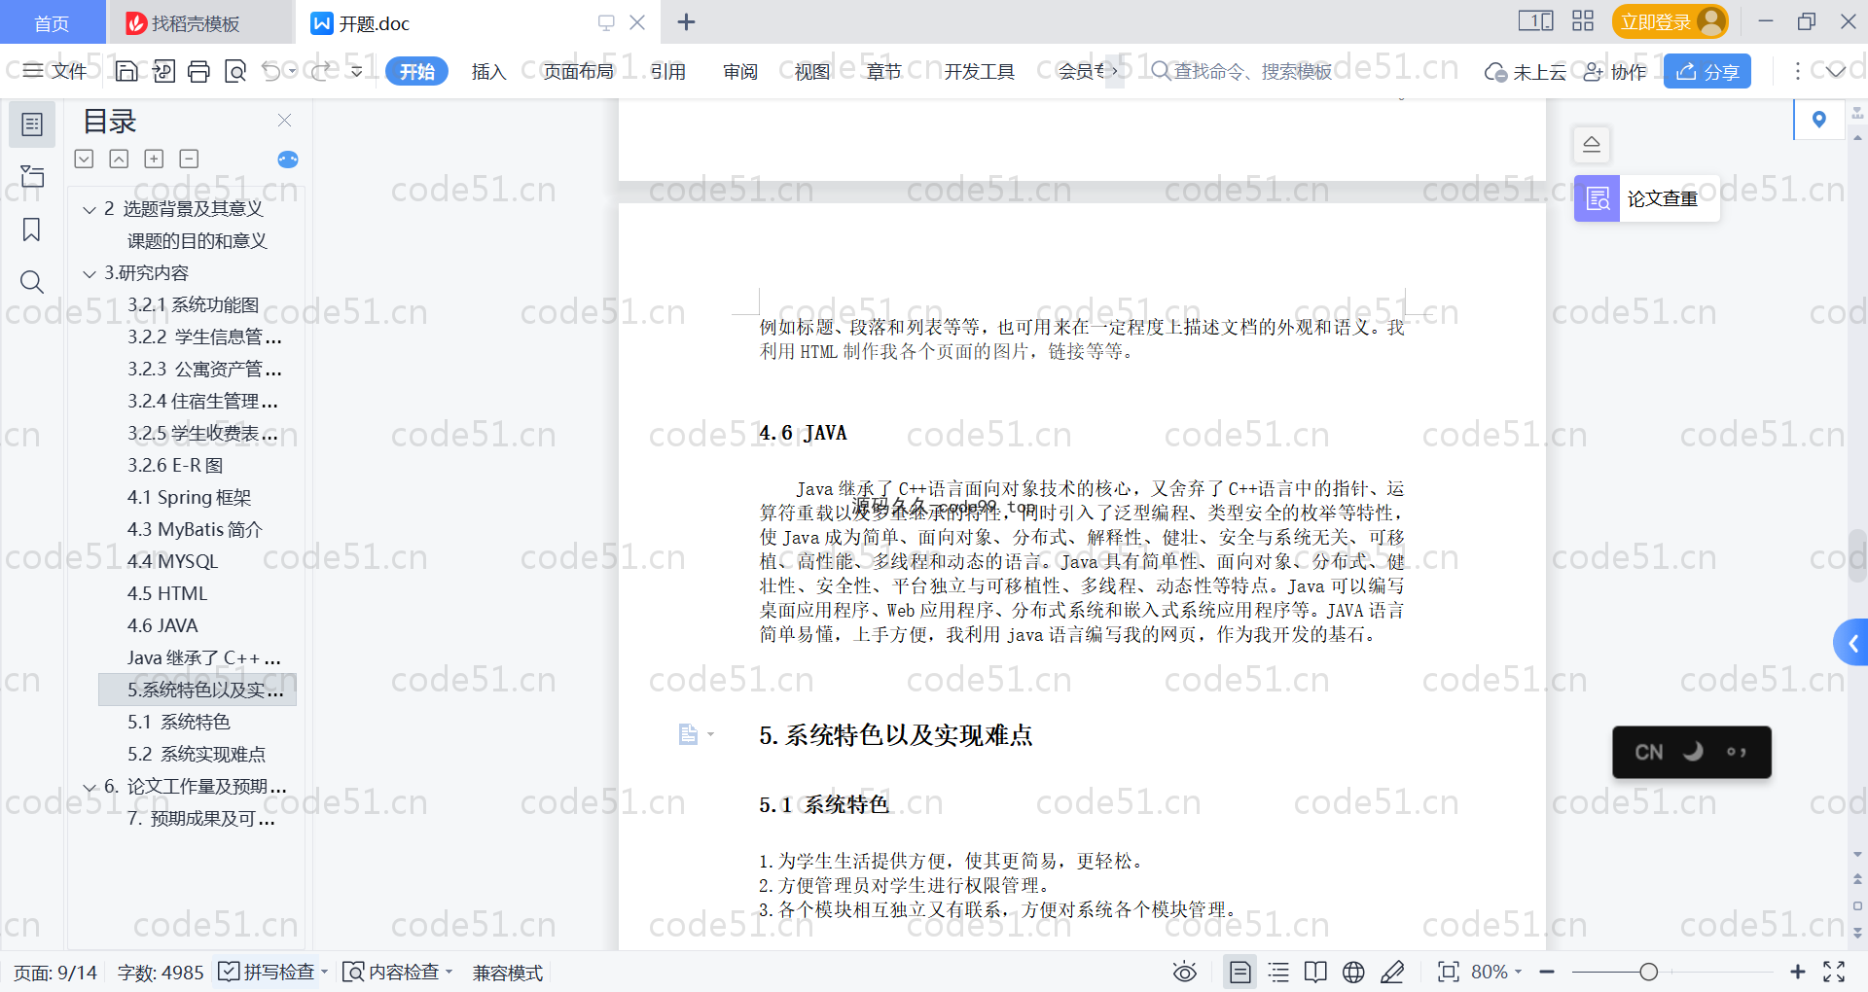This screenshot has height=992, width=1868.
Task: Open a new tab with plus button
Action: [686, 22]
